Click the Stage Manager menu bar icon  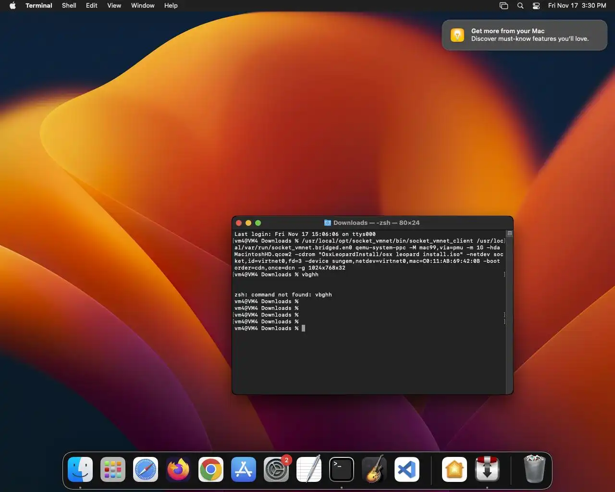[504, 6]
